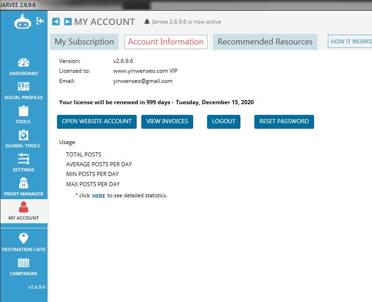Click the LOGOUT button

223,122
